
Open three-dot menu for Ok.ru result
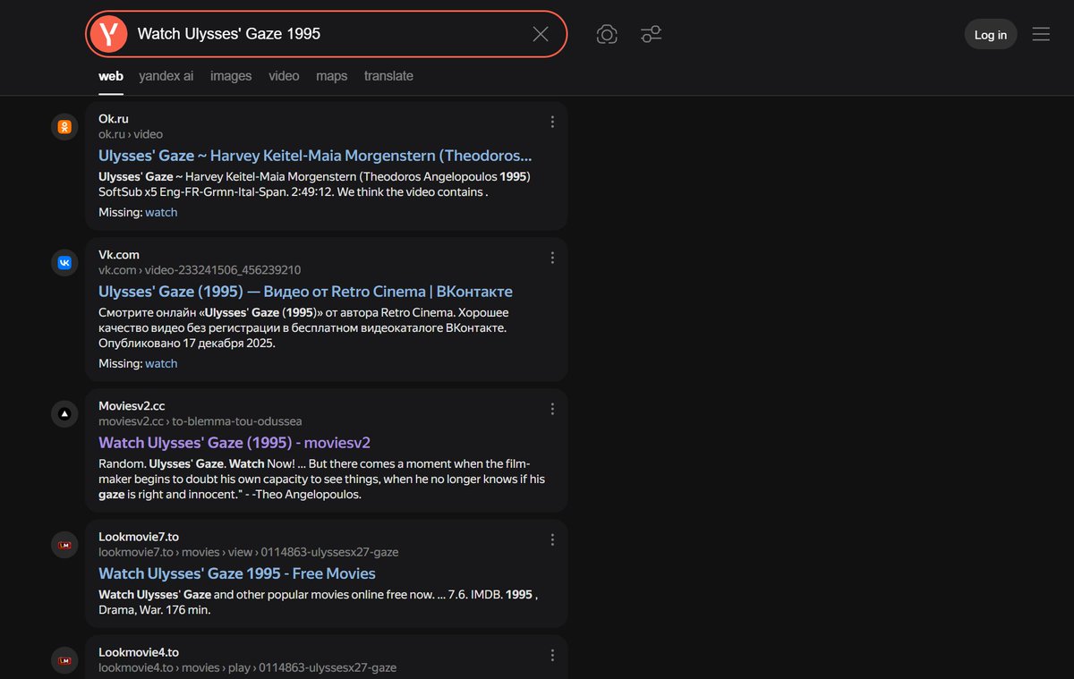(552, 122)
